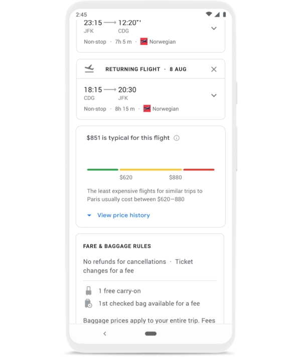Click the red high-price range bar

tap(199, 170)
